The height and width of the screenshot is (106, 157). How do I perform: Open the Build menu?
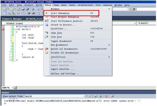click(x=39, y=5)
